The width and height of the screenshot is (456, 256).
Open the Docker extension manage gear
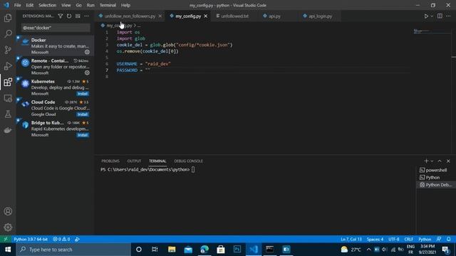tap(87, 52)
